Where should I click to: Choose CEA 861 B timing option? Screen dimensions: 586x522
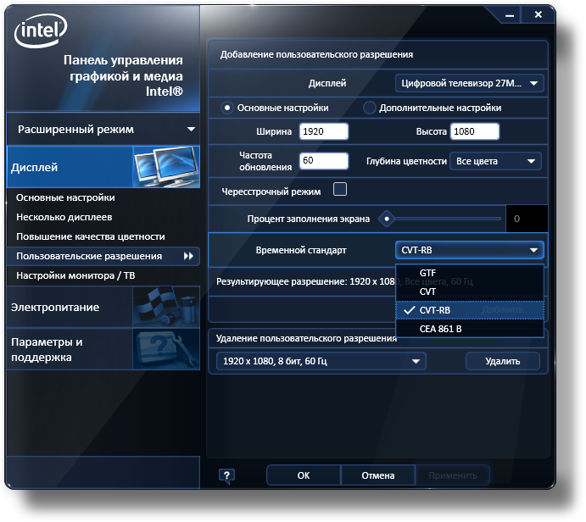tap(470, 329)
